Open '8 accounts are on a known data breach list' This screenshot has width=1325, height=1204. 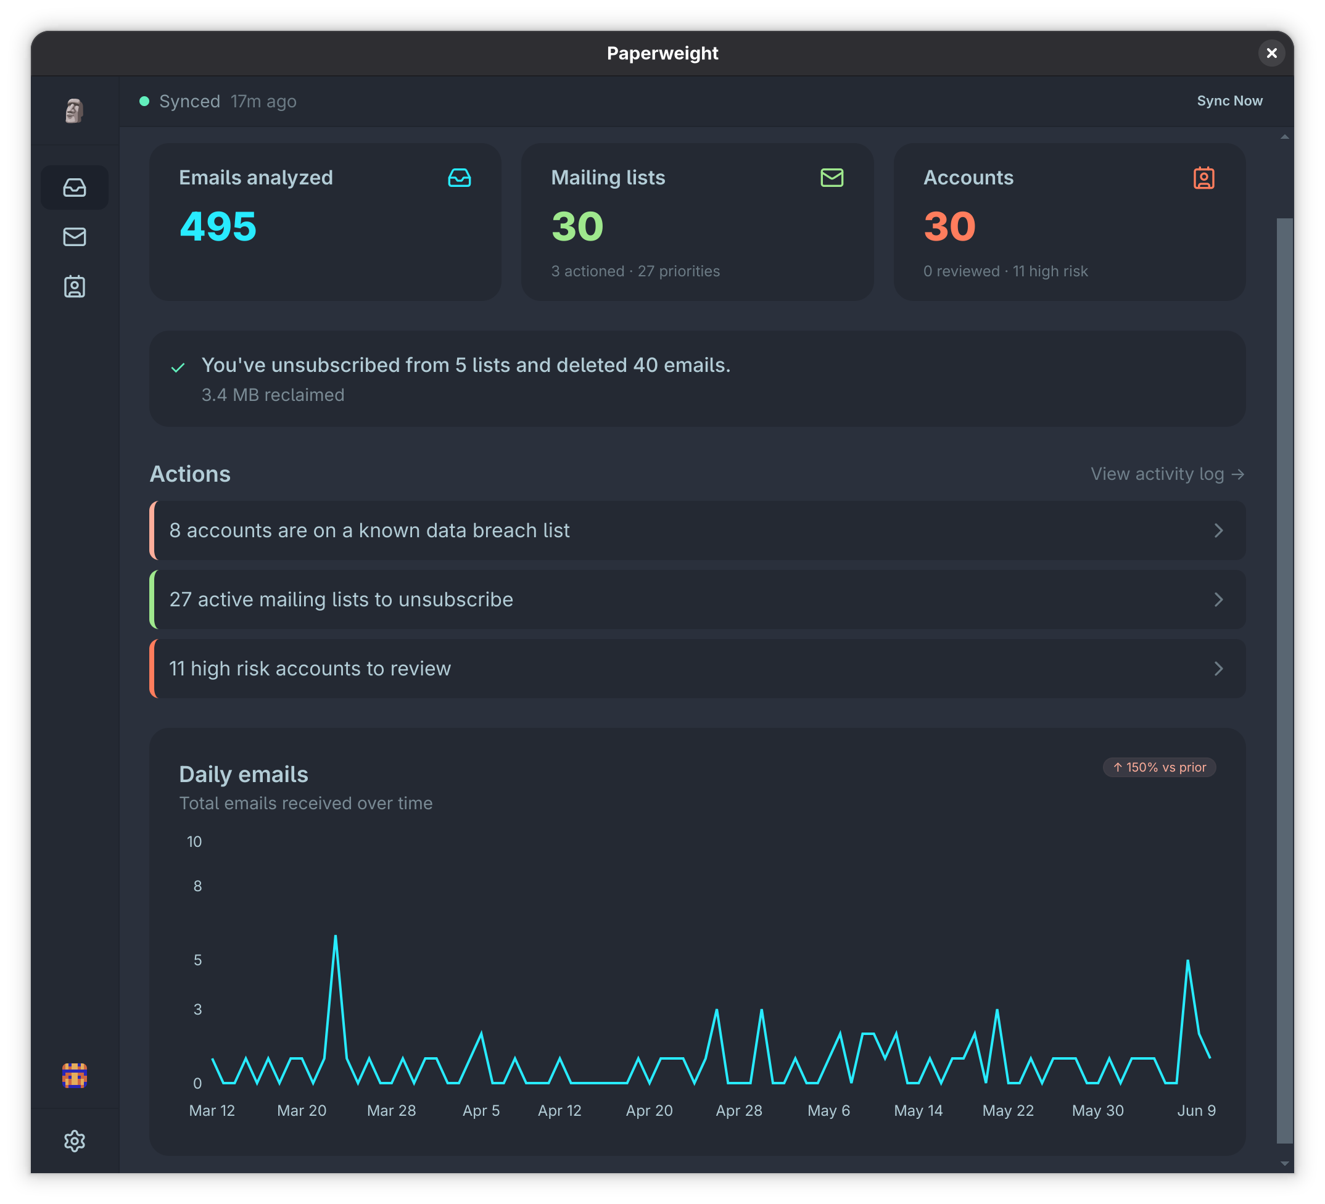click(x=697, y=530)
